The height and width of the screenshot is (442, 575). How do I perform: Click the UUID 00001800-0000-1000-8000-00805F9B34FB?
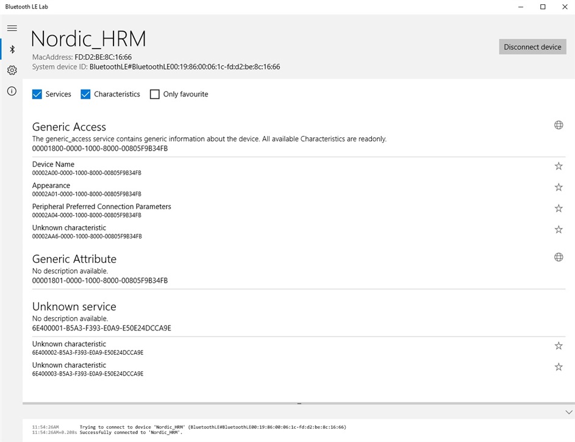click(100, 148)
